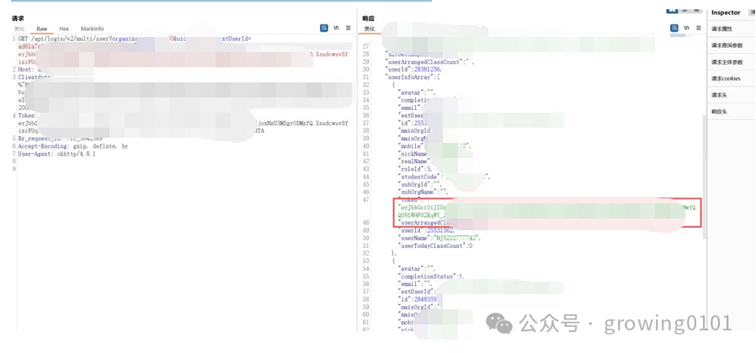Click the "subOrgId":"" line in response
Screen dimensions: 756x353
[x=419, y=184]
